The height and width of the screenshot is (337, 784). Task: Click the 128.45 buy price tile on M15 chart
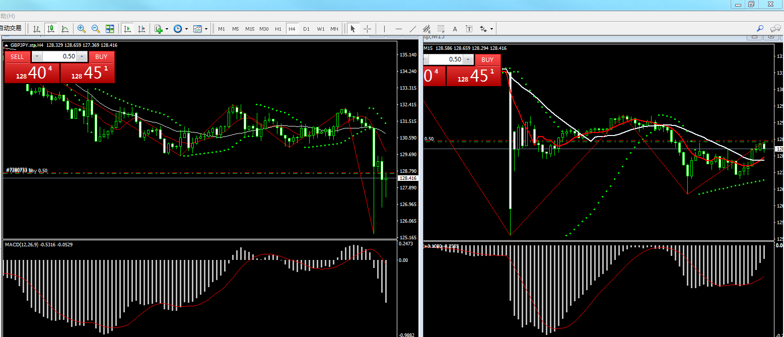coord(474,76)
